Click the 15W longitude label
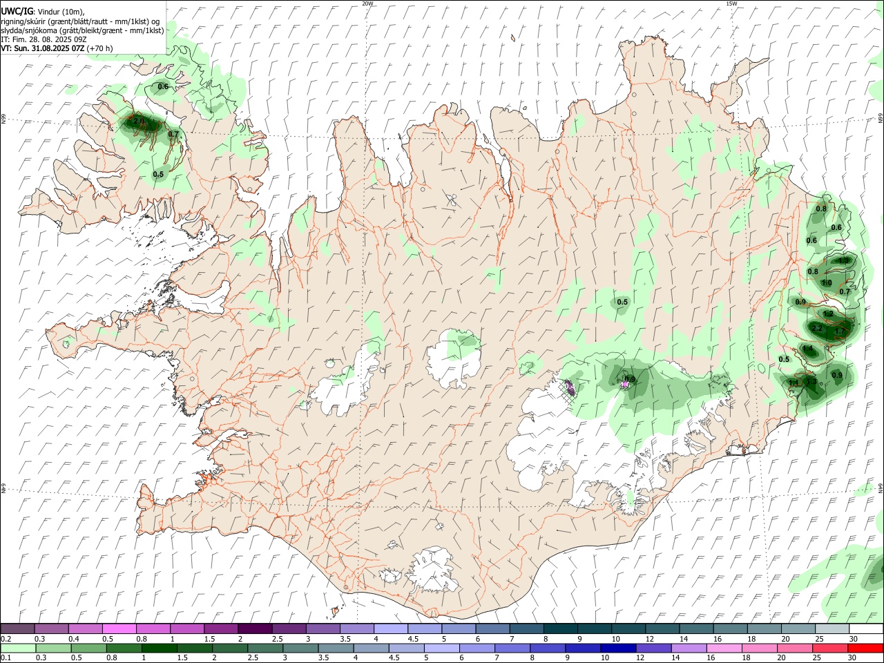The width and height of the screenshot is (884, 663). [x=731, y=3]
